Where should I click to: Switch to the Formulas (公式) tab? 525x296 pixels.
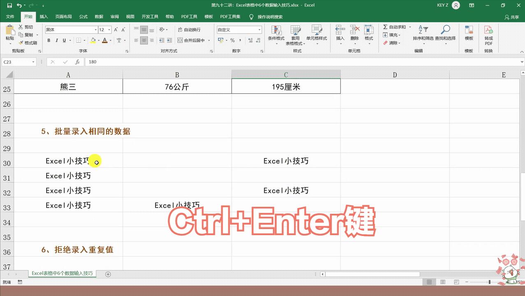(x=84, y=17)
